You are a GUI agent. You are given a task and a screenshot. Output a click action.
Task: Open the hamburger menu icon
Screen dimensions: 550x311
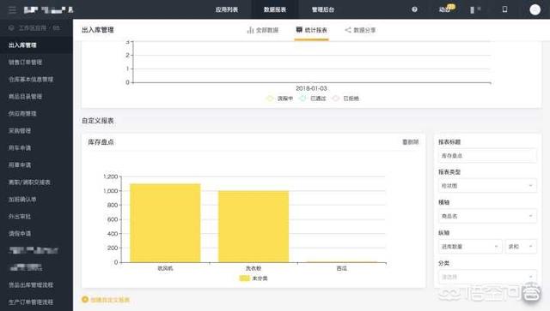pos(12,9)
